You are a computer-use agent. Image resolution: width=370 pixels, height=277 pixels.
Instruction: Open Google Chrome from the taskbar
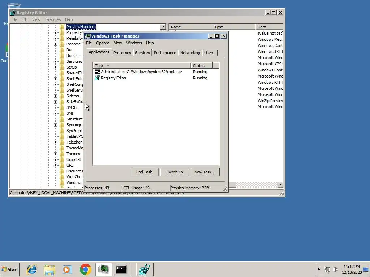[x=85, y=269]
